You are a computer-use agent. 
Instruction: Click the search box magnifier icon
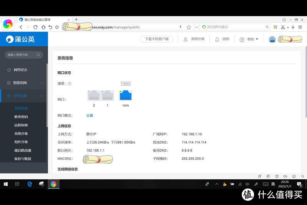[x=267, y=27]
